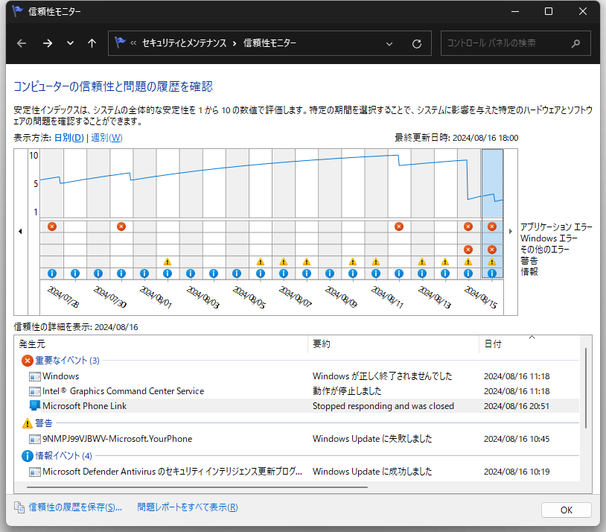This screenshot has height=532, width=606.
Task: Click the flag icon in the address bar
Action: pyautogui.click(x=120, y=42)
